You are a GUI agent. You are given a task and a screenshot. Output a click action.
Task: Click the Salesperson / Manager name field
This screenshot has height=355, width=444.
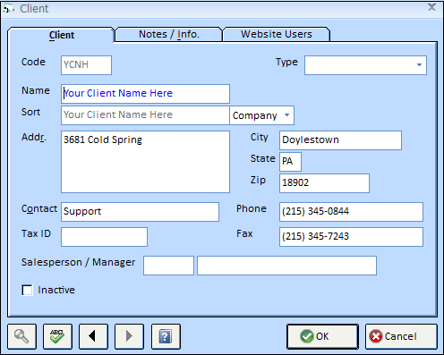click(x=286, y=266)
